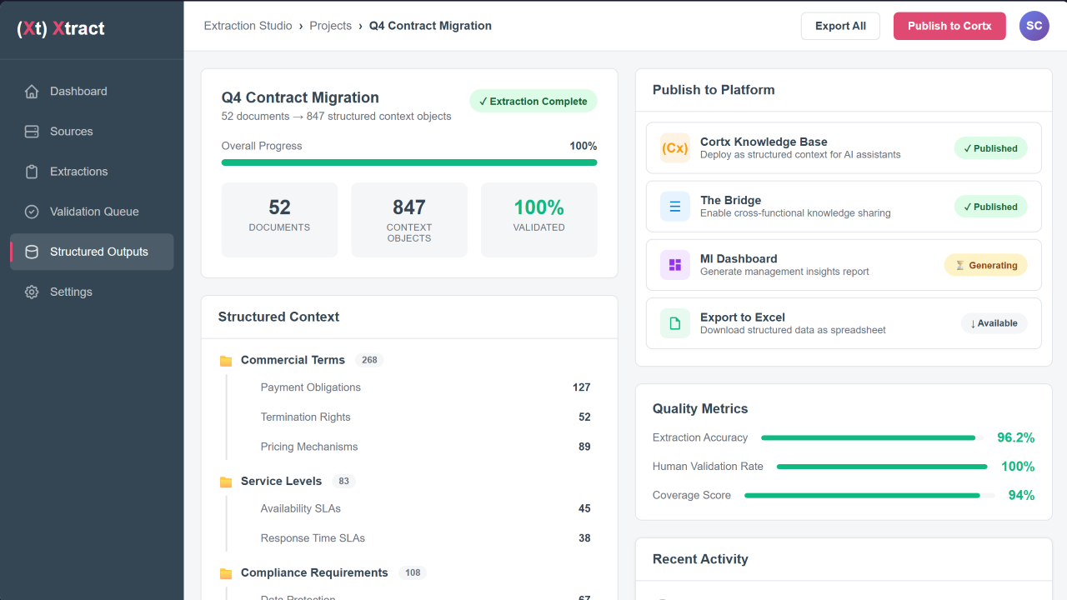Click the Commercial Terms folder icon
Screen dimensions: 1067x600
226,361
